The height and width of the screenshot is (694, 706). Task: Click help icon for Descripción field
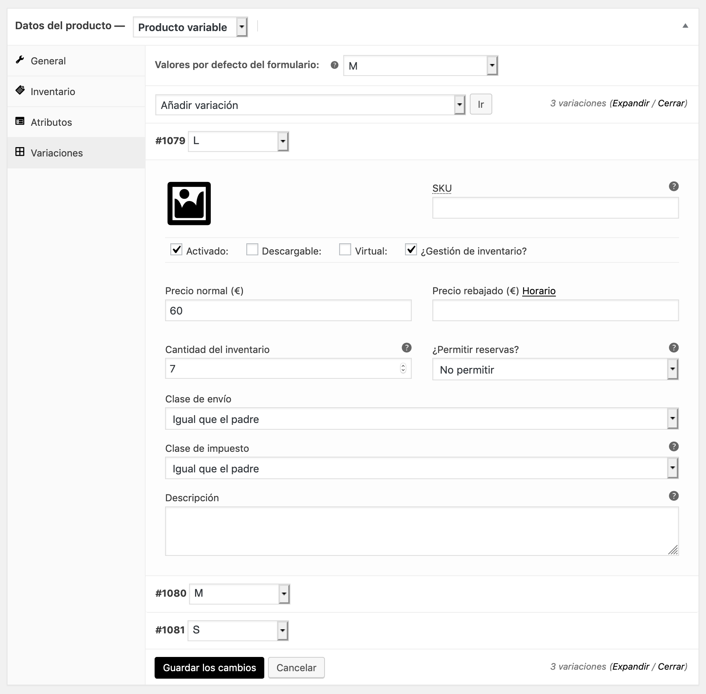click(x=673, y=496)
